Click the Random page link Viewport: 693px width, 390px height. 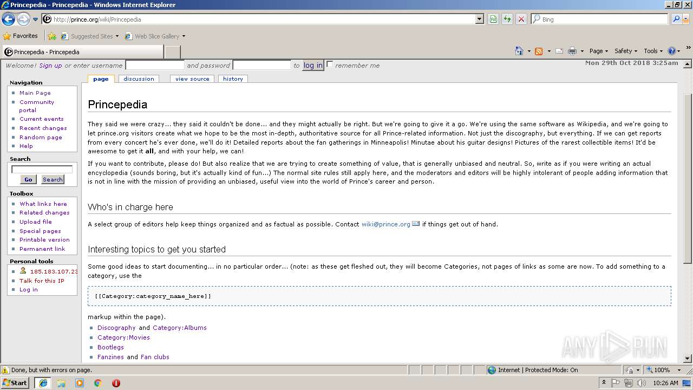pyautogui.click(x=41, y=137)
